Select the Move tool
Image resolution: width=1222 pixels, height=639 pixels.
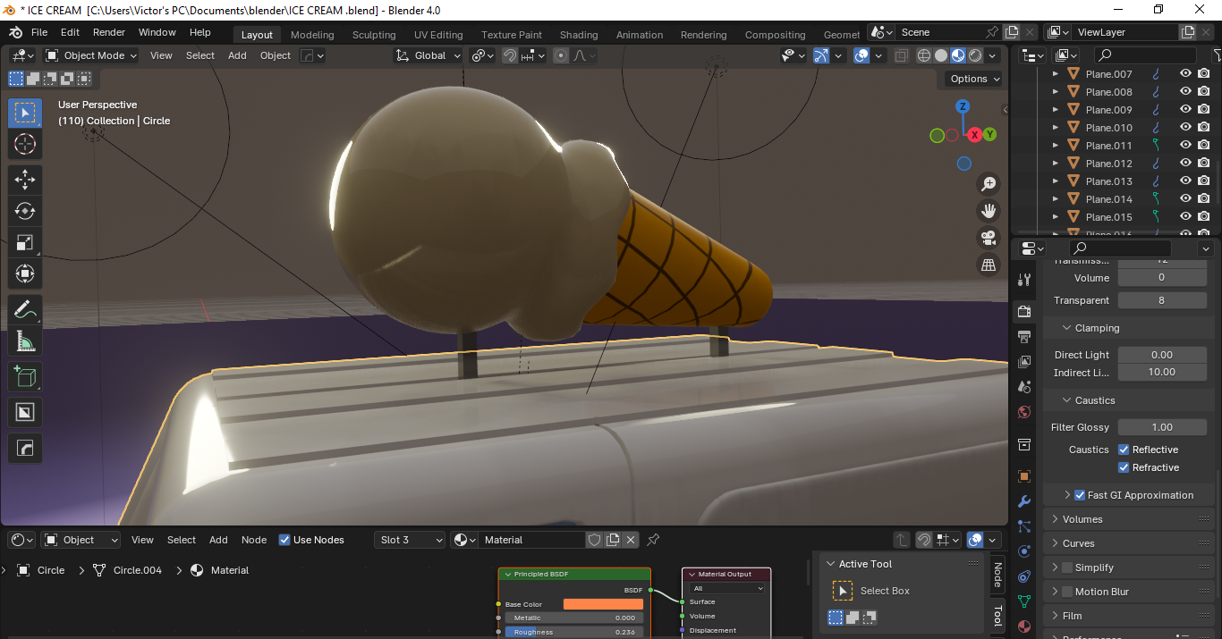pyautogui.click(x=25, y=180)
